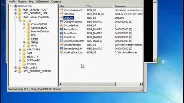Expand HKEY_CLASSES_ROOT tree node
Screen dimensions: 184x103
16,10
